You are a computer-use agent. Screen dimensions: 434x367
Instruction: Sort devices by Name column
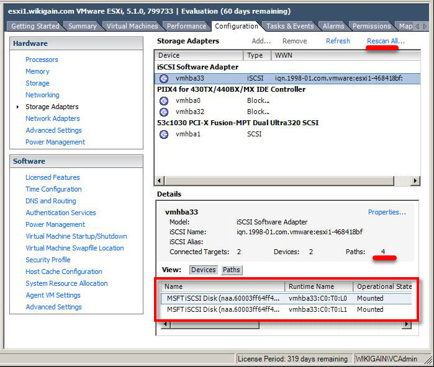(x=223, y=286)
